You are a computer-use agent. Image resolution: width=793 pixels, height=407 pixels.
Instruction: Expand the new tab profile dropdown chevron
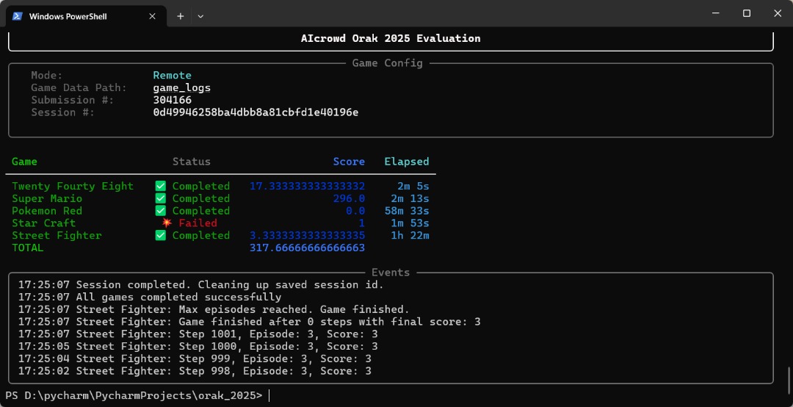tap(200, 15)
